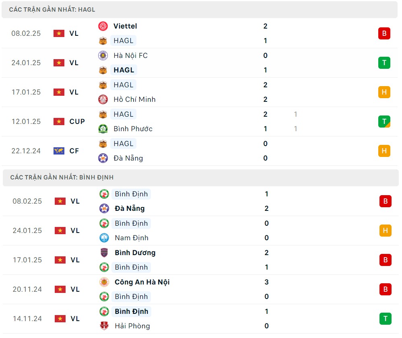
Task: Click the Bình Dương club crest
Action: 104,253
